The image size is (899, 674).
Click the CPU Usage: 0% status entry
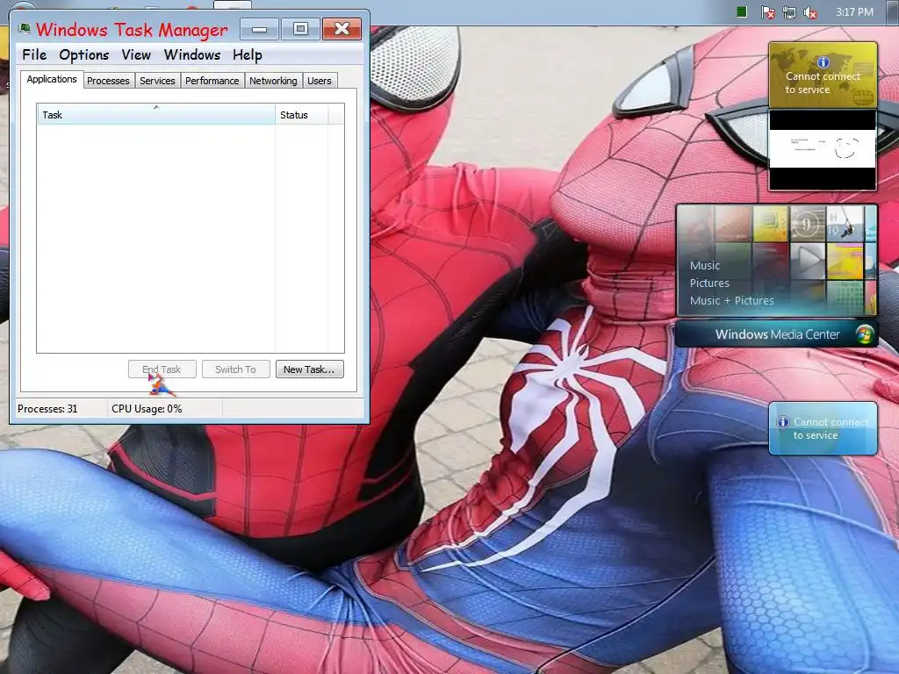point(147,409)
